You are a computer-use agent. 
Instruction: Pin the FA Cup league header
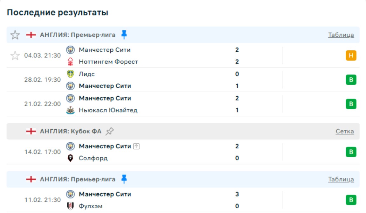tap(110, 131)
